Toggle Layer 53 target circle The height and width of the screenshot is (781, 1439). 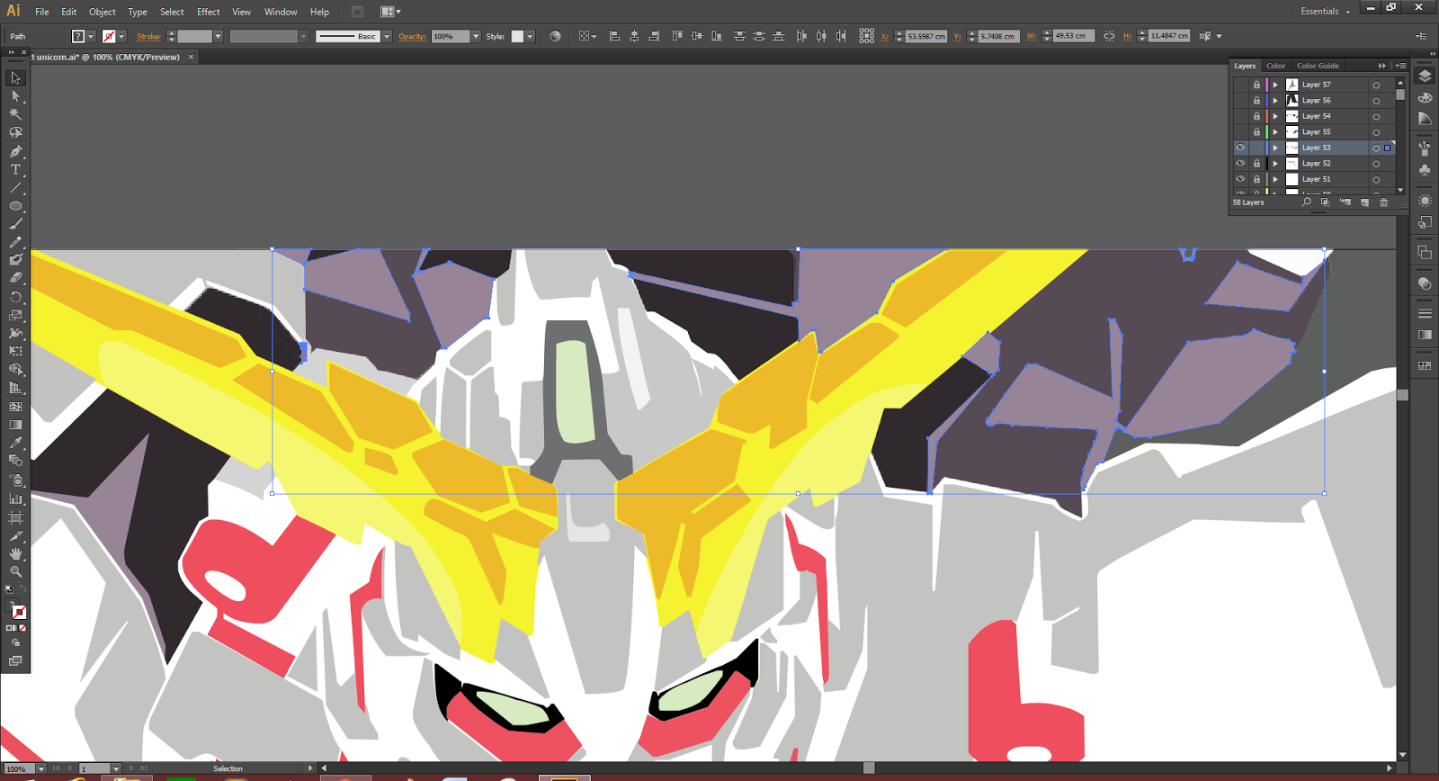pyautogui.click(x=1376, y=148)
